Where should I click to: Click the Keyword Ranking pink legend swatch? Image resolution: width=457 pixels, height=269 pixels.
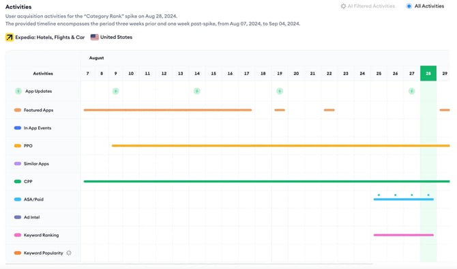pyautogui.click(x=18, y=235)
